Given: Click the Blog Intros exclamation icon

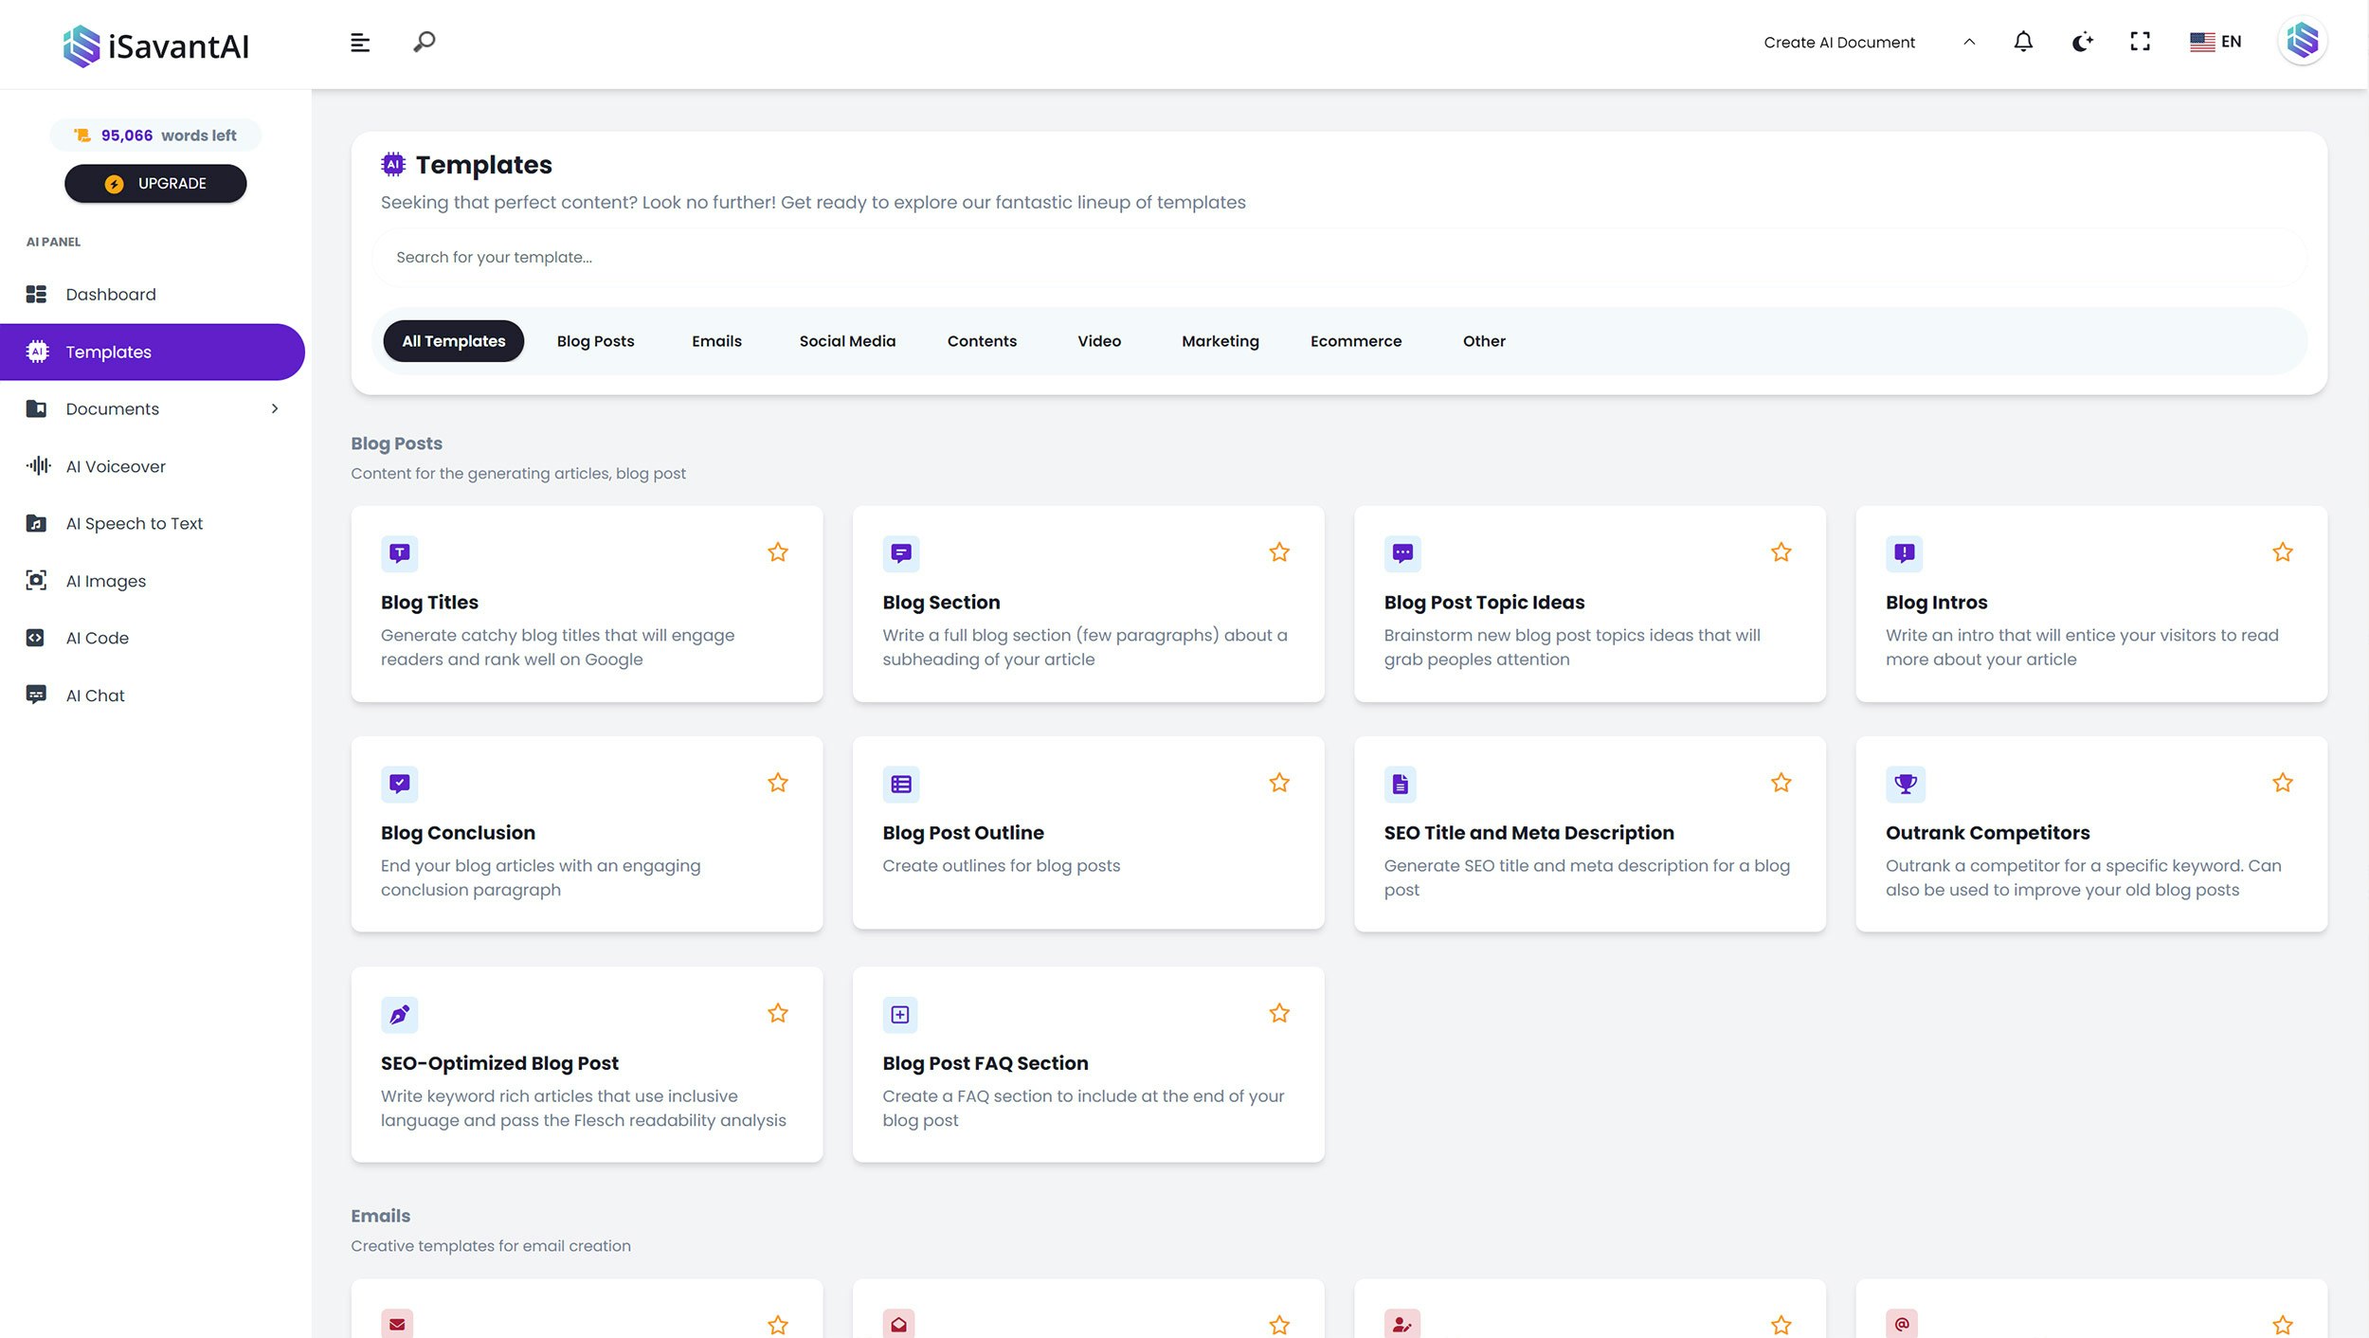Looking at the screenshot, I should coord(1904,553).
